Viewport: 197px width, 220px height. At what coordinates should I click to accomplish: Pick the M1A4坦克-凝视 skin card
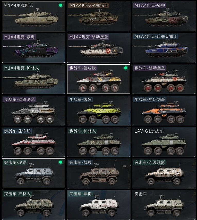pyautogui.click(x=164, y=16)
